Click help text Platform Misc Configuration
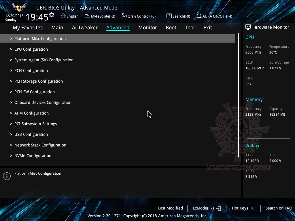The image size is (295, 221). (38, 174)
